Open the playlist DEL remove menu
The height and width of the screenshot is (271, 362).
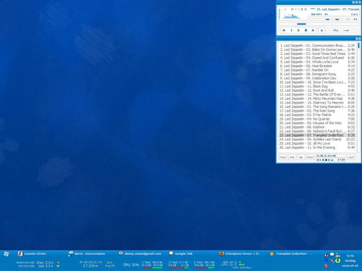click(x=301, y=157)
